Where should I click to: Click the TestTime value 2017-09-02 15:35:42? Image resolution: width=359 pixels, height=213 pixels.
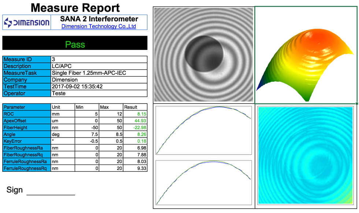[77, 86]
